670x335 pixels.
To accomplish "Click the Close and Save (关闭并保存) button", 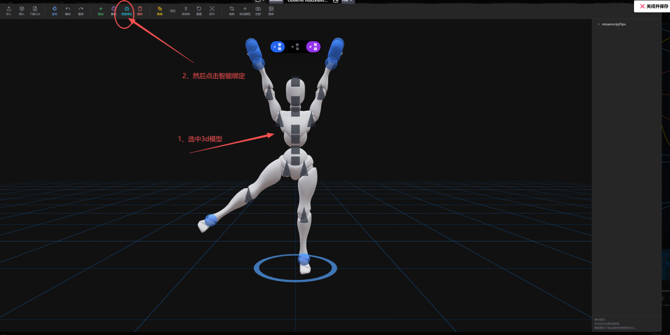I will coord(651,6).
